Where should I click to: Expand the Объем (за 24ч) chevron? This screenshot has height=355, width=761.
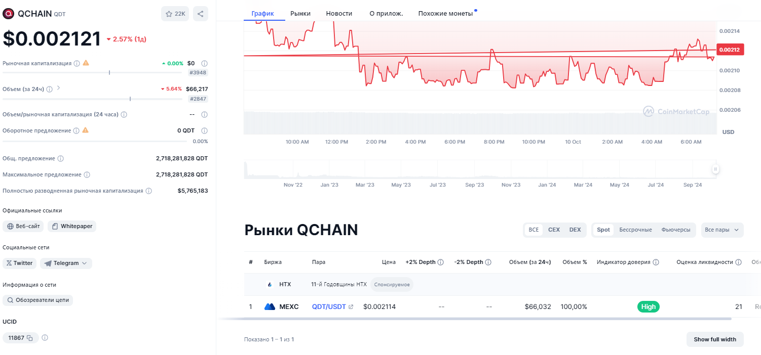click(59, 88)
